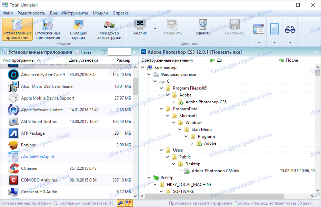Open the Сборщик мусора cleaner
The width and height of the screenshot is (321, 207).
79,29
